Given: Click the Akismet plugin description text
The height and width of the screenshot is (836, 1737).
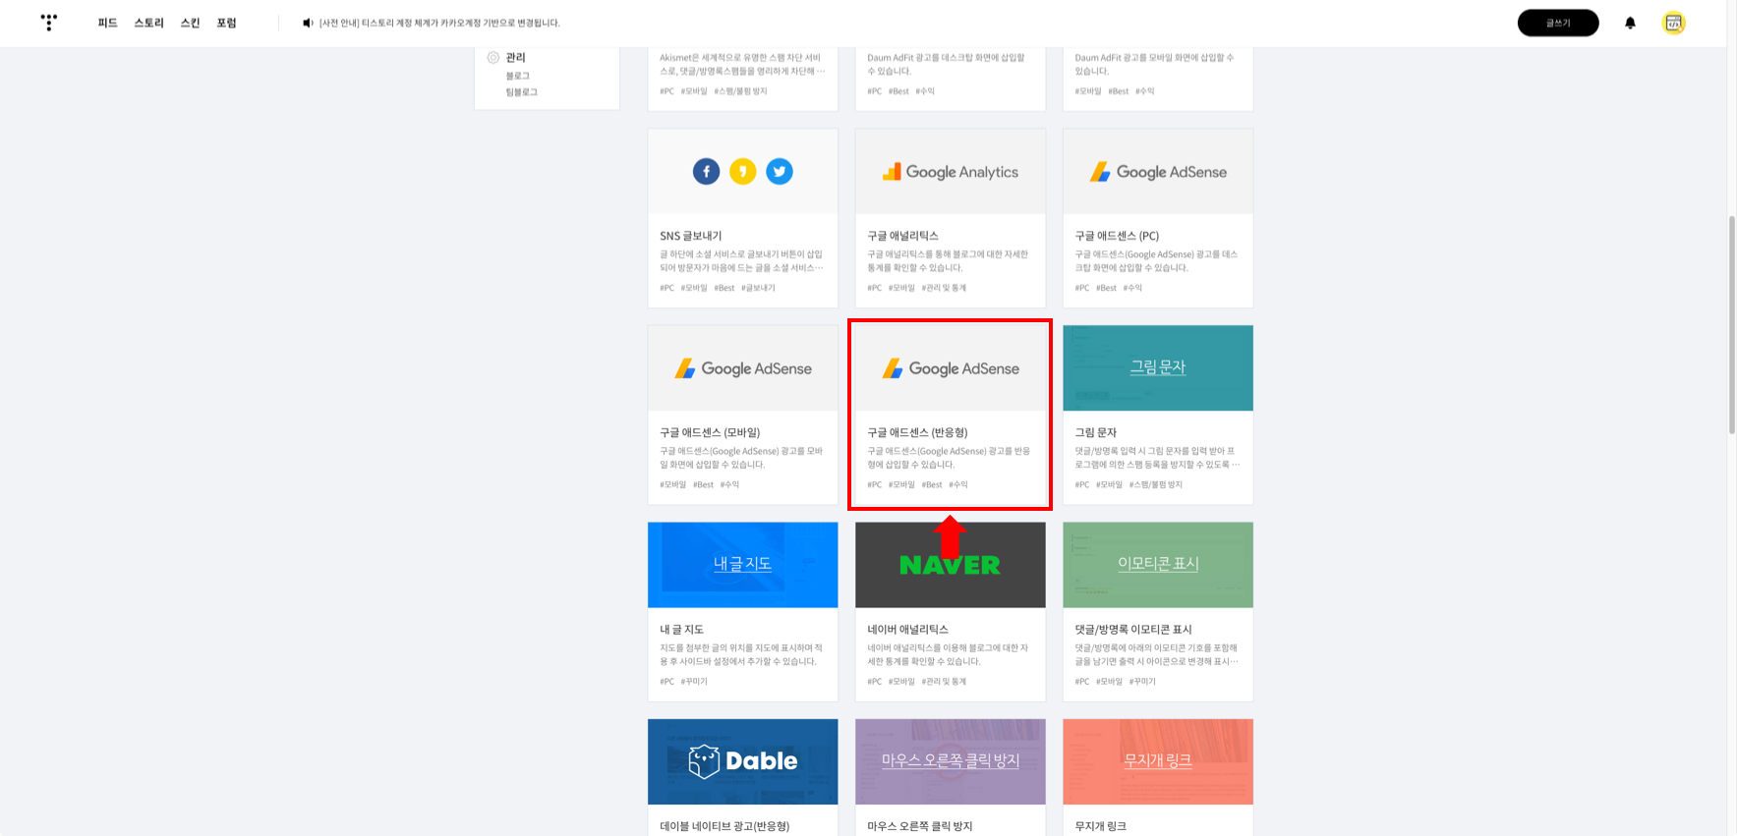Looking at the screenshot, I should pos(742,64).
